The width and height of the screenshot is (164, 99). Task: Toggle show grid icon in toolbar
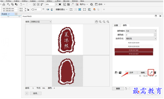(68, 4)
